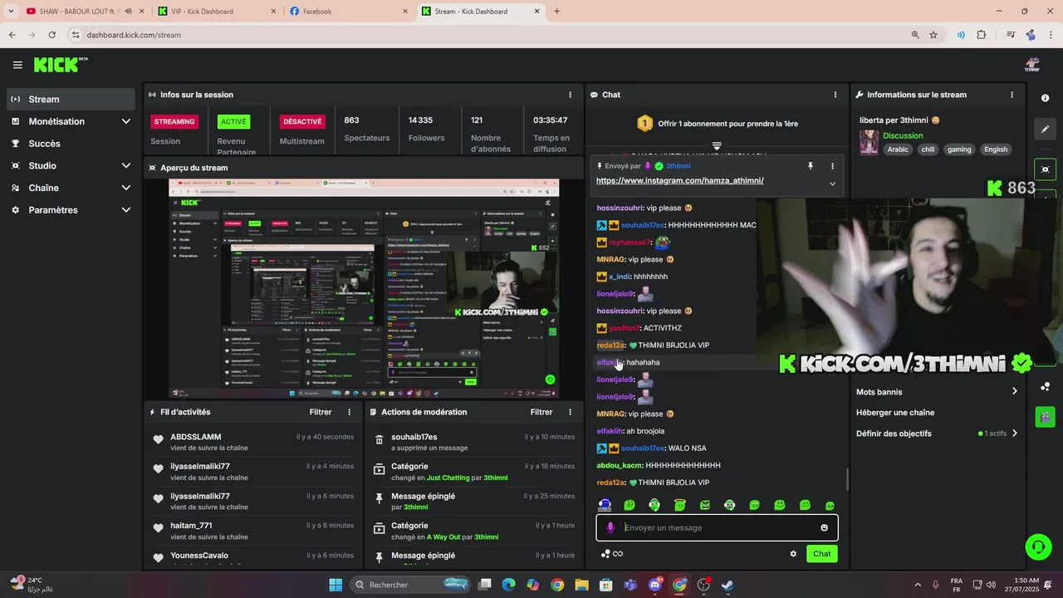Open the taskbar Rechercher search box
Screen dimensions: 1063x598
[409, 585]
